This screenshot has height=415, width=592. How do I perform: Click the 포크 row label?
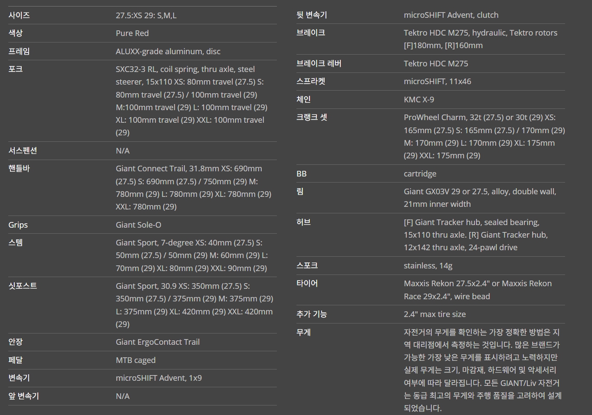click(16, 69)
